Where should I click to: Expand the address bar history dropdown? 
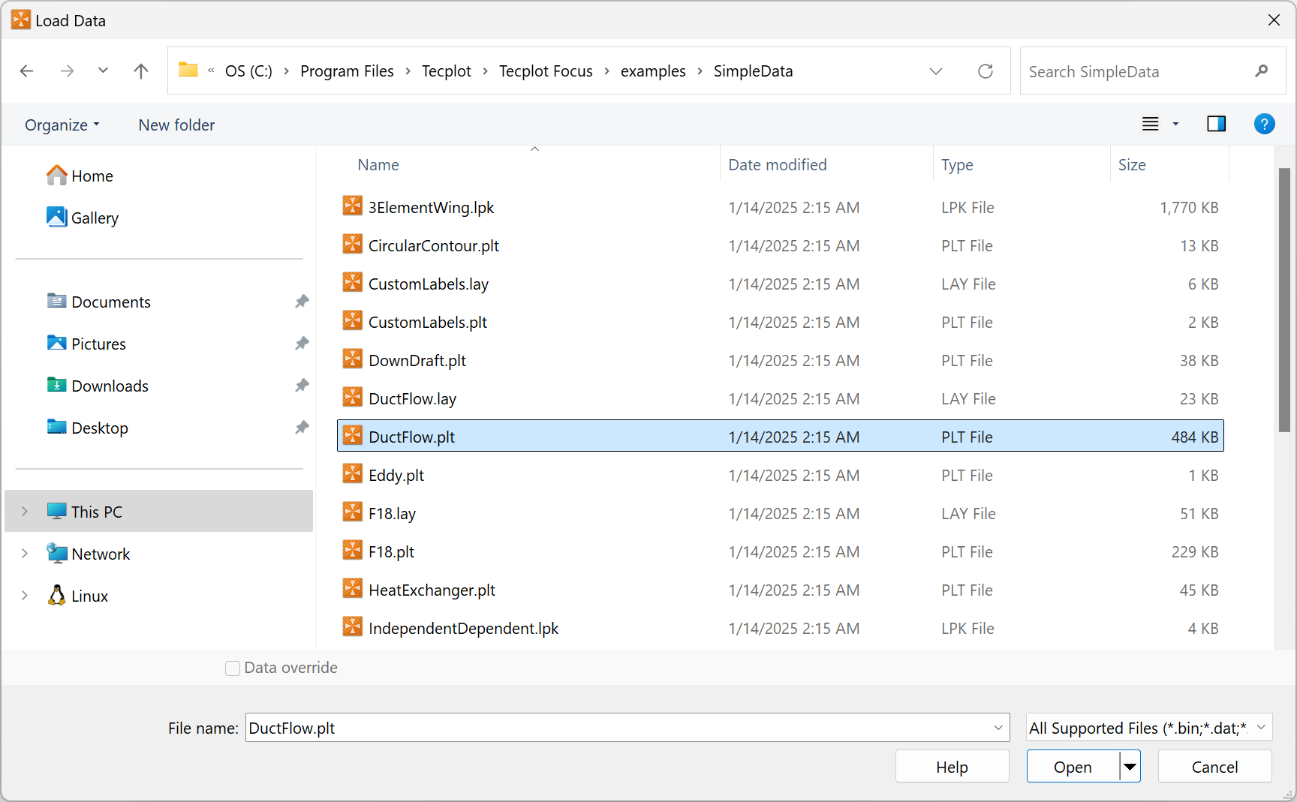pos(935,71)
